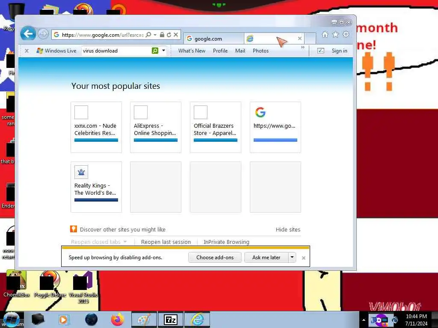Screen dimensions: 438x328
Task: Open Profile in Windows Live toolbar
Action: coord(220,51)
